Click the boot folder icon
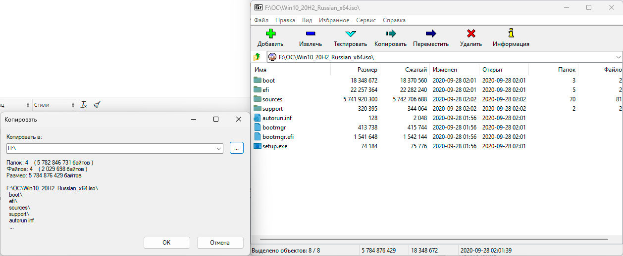Viewport: 623px width, 256px height. pyautogui.click(x=257, y=80)
